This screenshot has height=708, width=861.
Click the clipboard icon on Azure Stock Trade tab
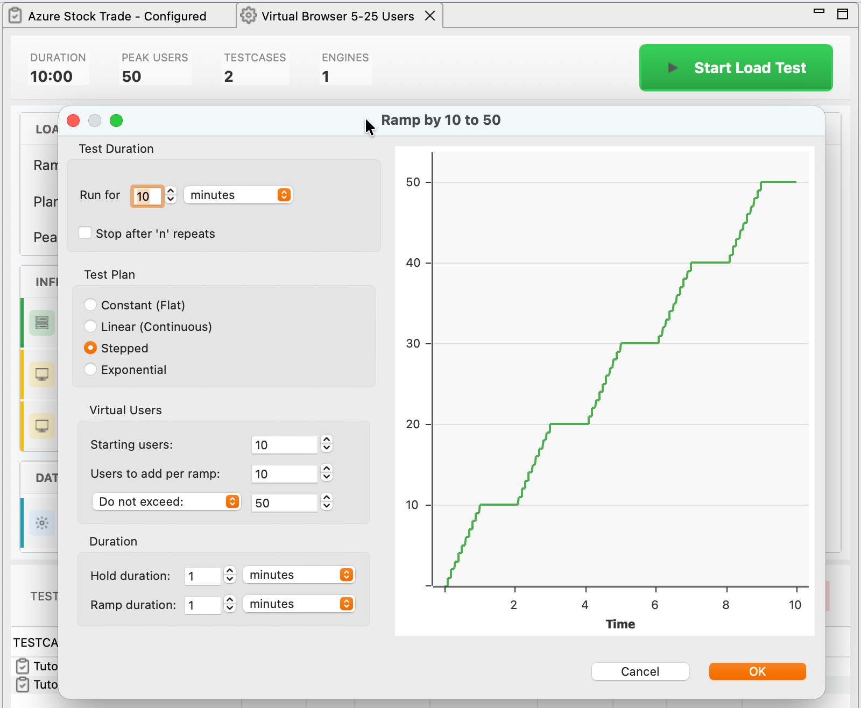(15, 16)
